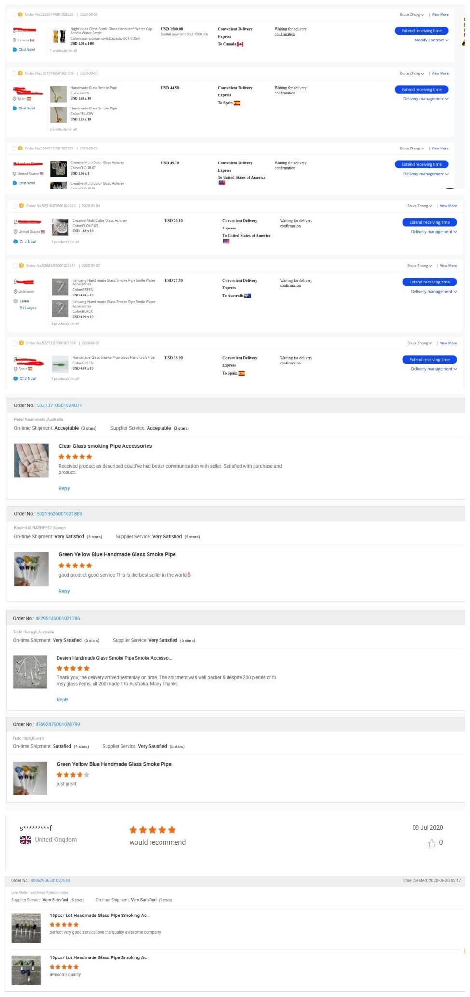470x997 pixels.
Task: Click the star rating of the 'just great' review
Action: [73, 775]
